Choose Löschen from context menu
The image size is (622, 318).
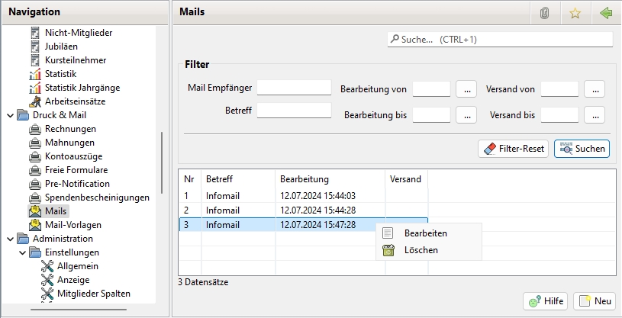pyautogui.click(x=421, y=250)
